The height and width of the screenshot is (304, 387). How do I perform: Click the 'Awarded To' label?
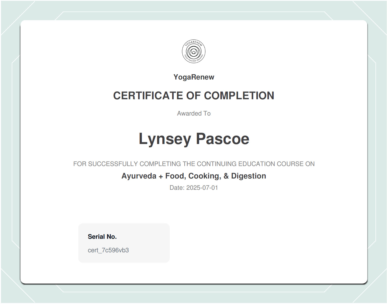tap(194, 113)
